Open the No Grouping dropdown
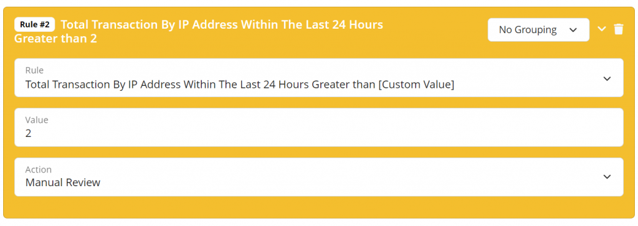 pos(538,30)
